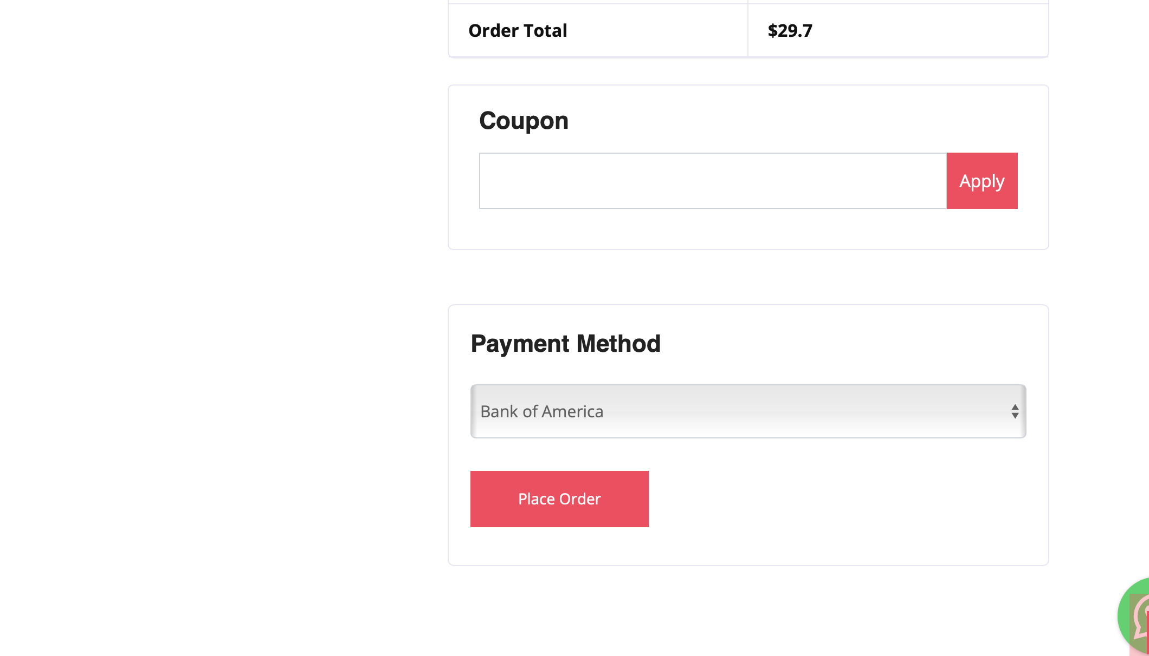
Task: Select the Bank of America text in dropdown
Action: 541,411
